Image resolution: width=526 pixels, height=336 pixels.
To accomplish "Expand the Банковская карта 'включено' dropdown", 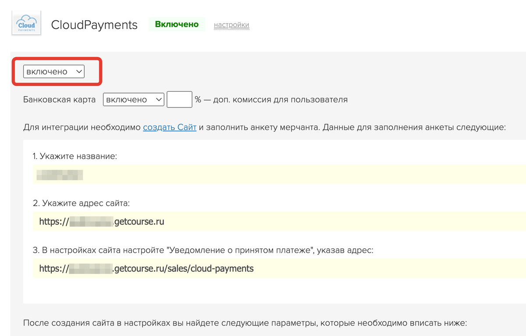I will (134, 100).
